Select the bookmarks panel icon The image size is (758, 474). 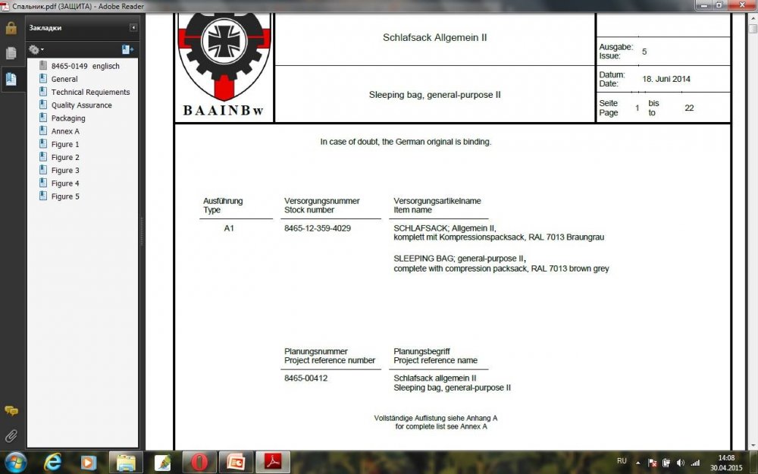click(11, 79)
